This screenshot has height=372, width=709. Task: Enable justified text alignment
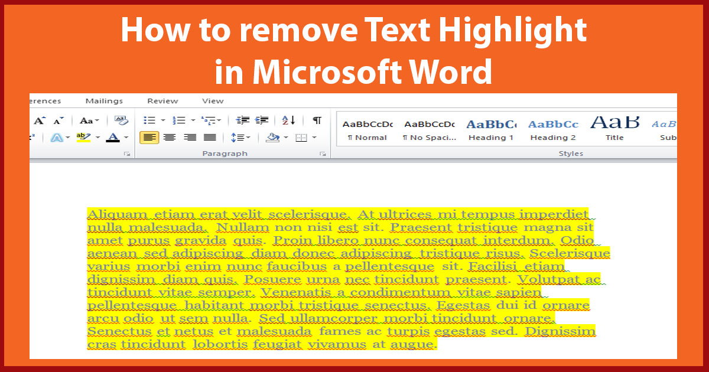[x=209, y=137]
